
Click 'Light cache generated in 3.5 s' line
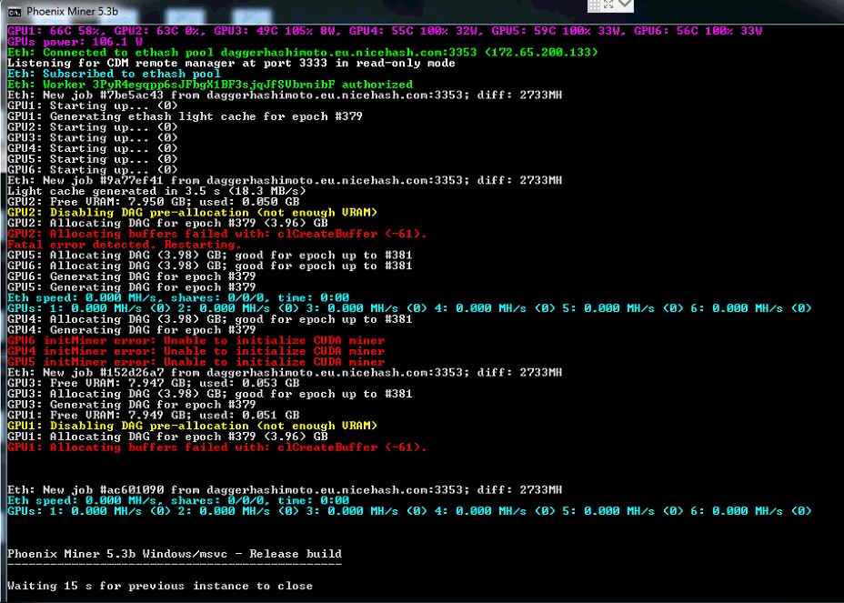[156, 191]
